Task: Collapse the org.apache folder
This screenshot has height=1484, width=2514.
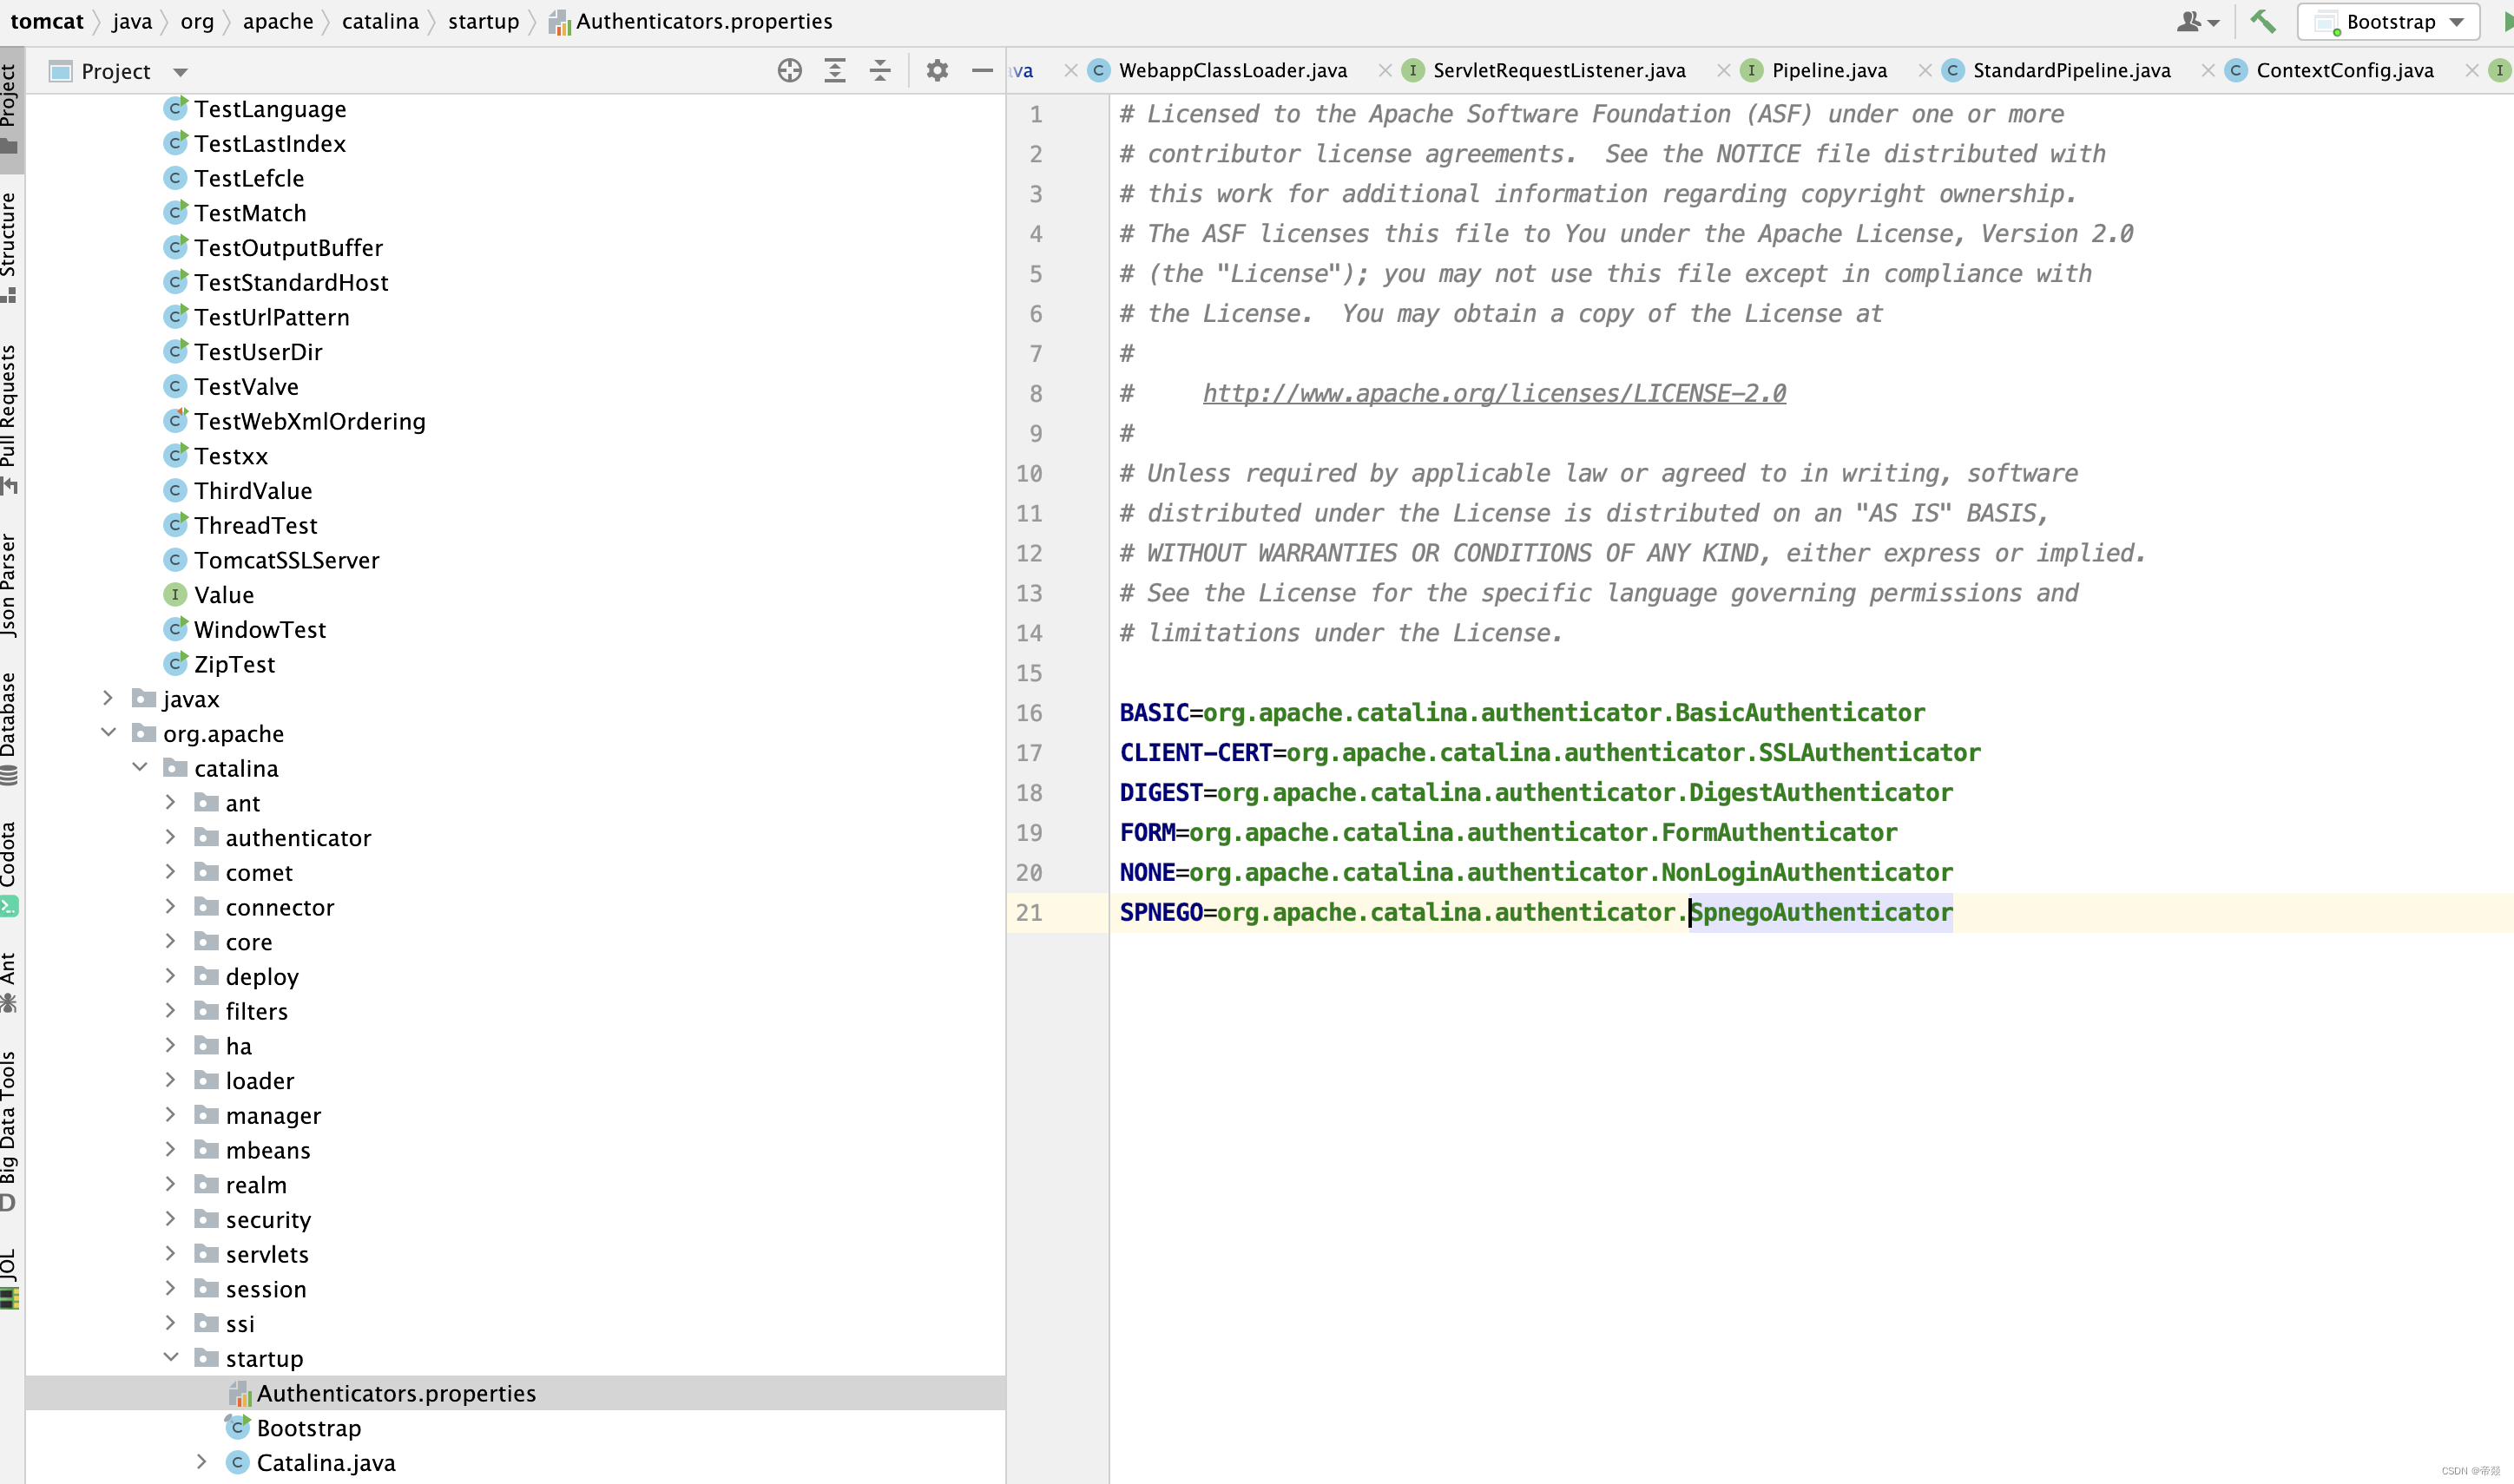Action: click(108, 733)
